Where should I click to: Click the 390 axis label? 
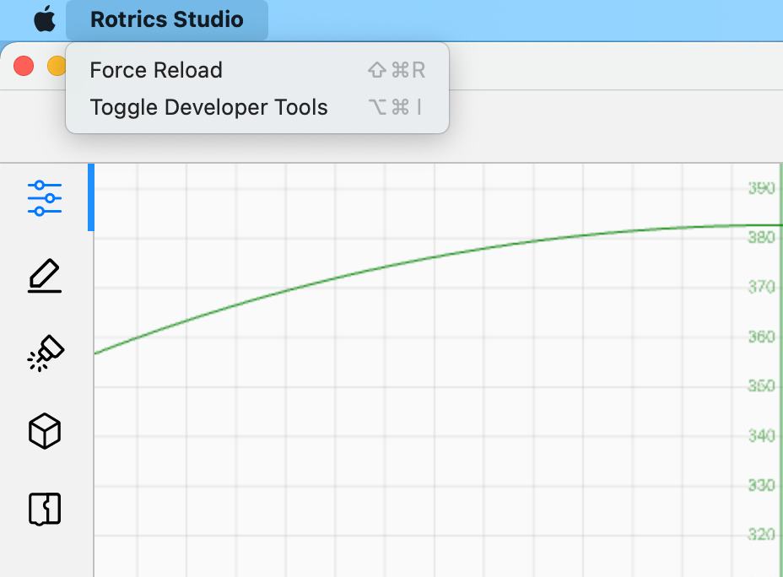click(761, 188)
